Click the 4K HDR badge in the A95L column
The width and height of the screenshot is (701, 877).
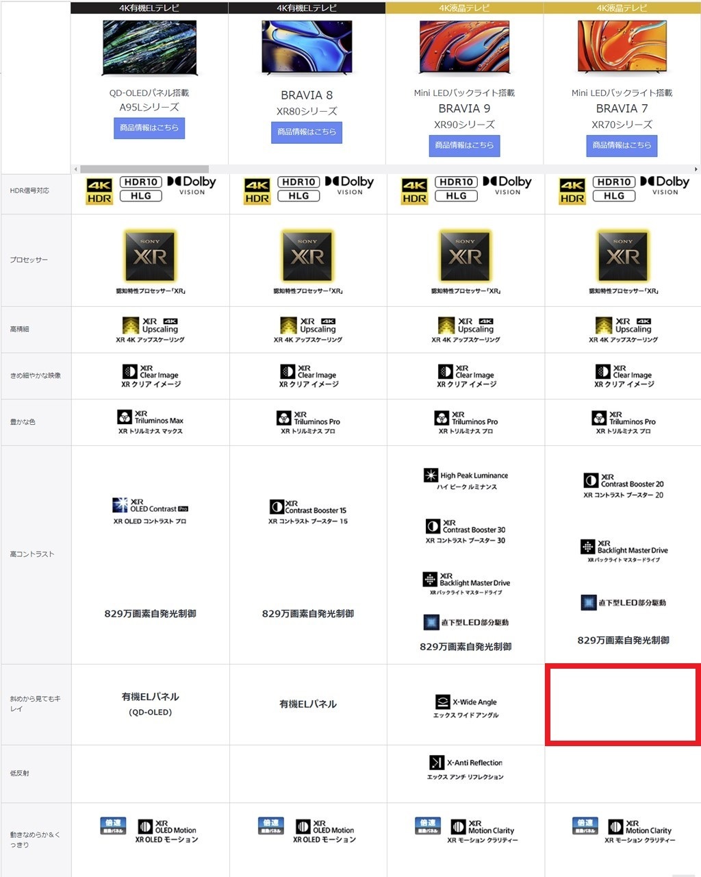coord(99,192)
